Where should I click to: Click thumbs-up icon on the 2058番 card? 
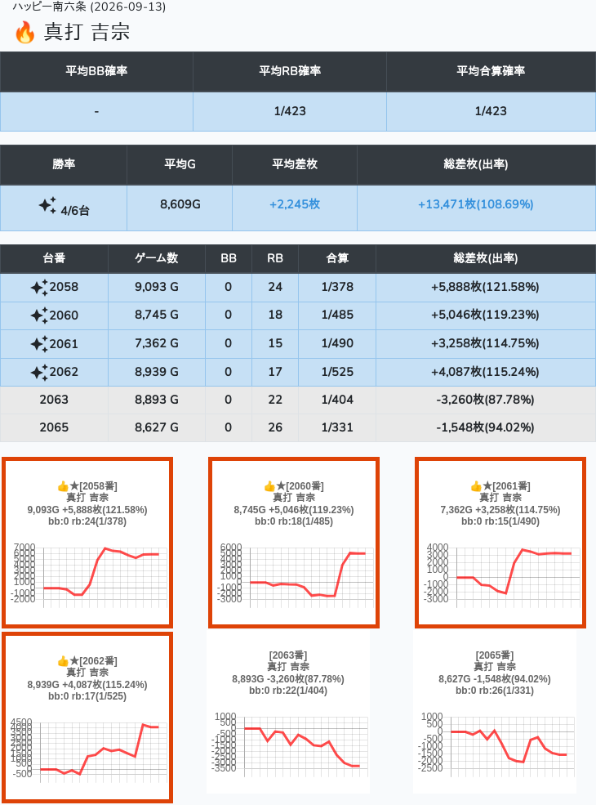coord(63,485)
